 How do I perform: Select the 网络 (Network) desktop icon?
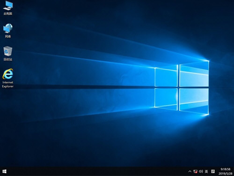(x=8, y=31)
